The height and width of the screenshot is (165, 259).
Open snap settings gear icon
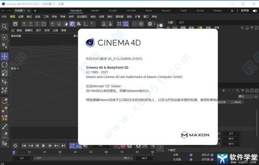[110, 24]
